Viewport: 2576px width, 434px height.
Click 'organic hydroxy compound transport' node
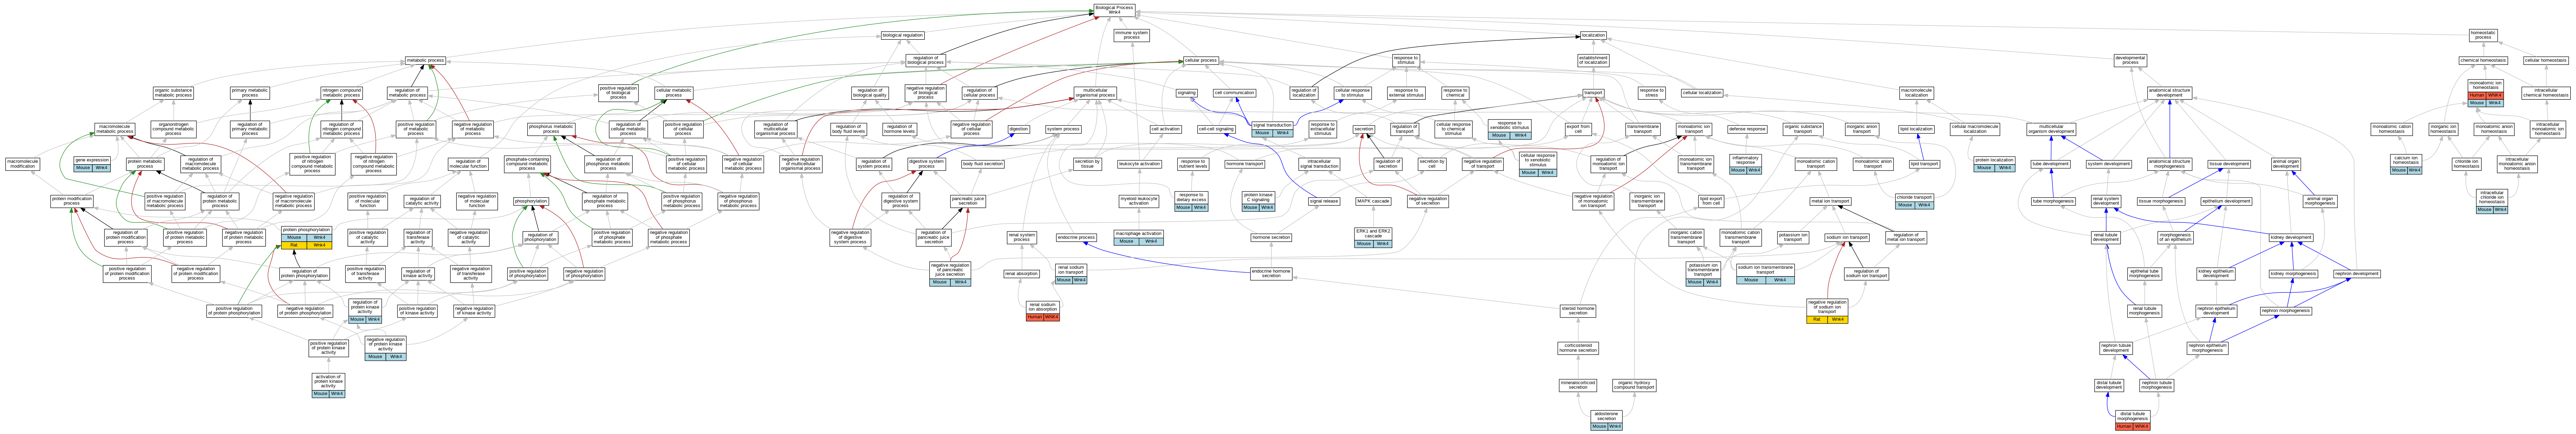click(1634, 385)
